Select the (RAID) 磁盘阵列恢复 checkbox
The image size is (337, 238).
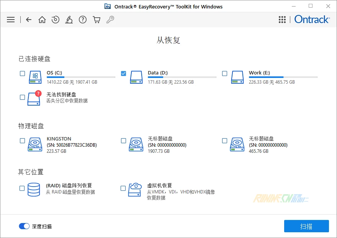point(22,188)
